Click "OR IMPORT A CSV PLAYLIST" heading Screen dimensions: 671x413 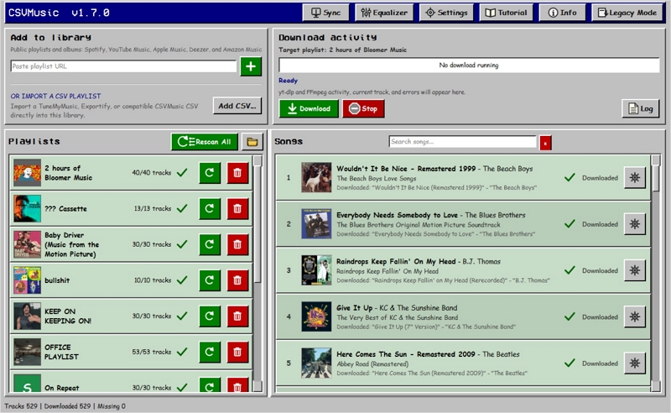55,96
